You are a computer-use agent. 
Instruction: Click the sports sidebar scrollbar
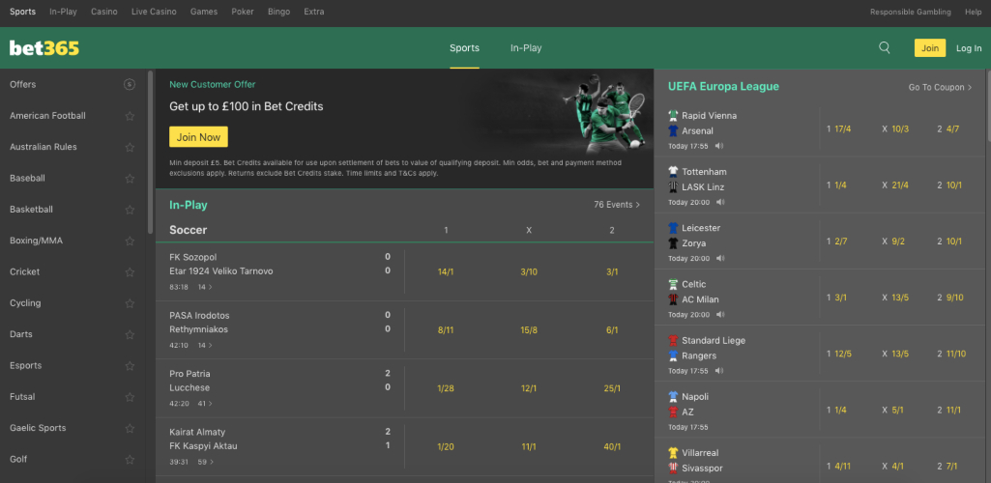click(x=150, y=152)
